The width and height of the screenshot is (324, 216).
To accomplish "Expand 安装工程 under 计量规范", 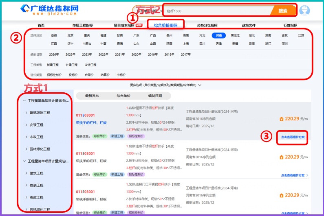I will coord(26,185).
